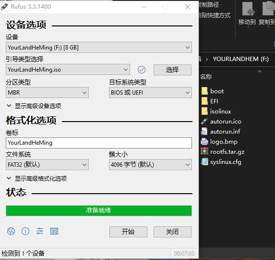Click the 关闭 button
Screen dimensions: 275x260
[172, 232]
